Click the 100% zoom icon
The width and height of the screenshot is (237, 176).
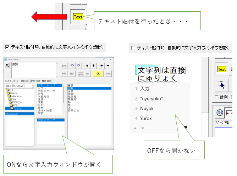tap(219, 112)
